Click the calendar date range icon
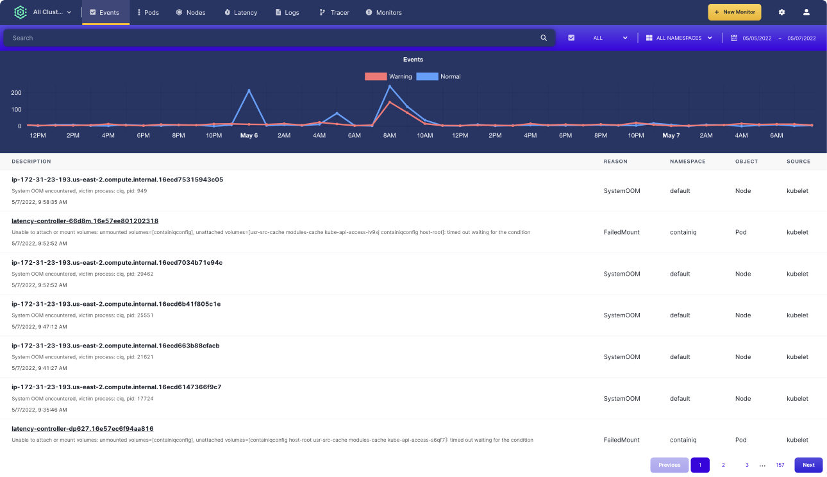The width and height of the screenshot is (827, 477). coord(734,38)
